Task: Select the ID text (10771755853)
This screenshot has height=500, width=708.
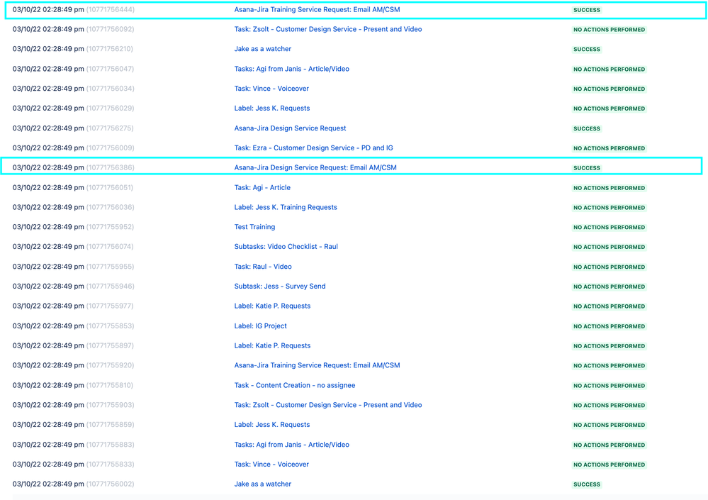Action: (x=110, y=326)
